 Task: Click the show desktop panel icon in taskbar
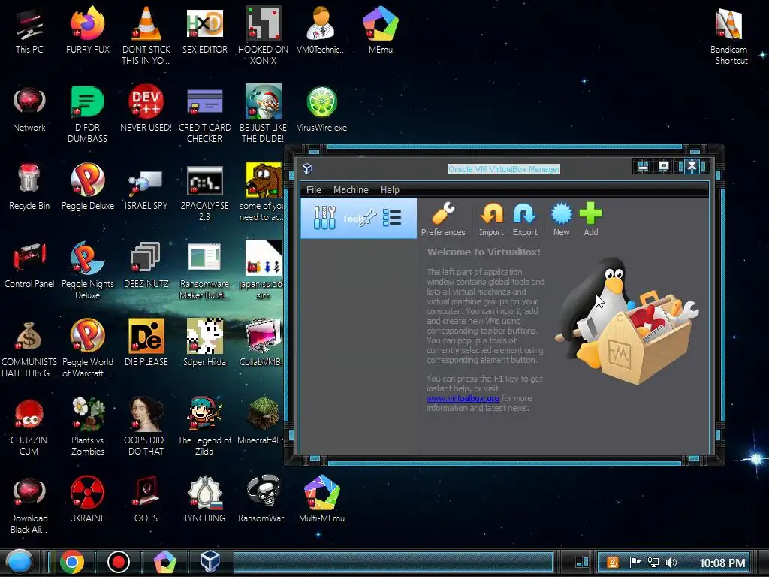click(582, 562)
